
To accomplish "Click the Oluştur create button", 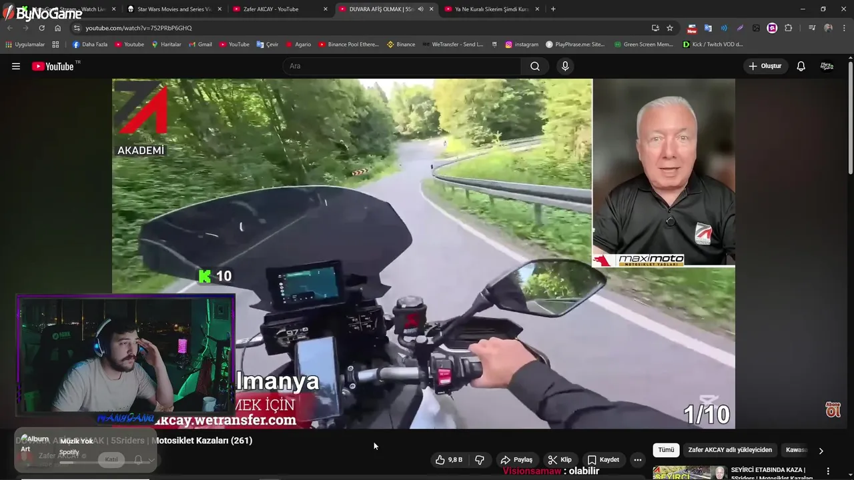I will [x=765, y=66].
